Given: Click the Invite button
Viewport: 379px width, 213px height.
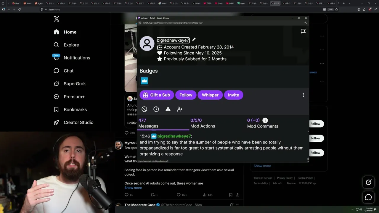Looking at the screenshot, I should click(x=233, y=95).
